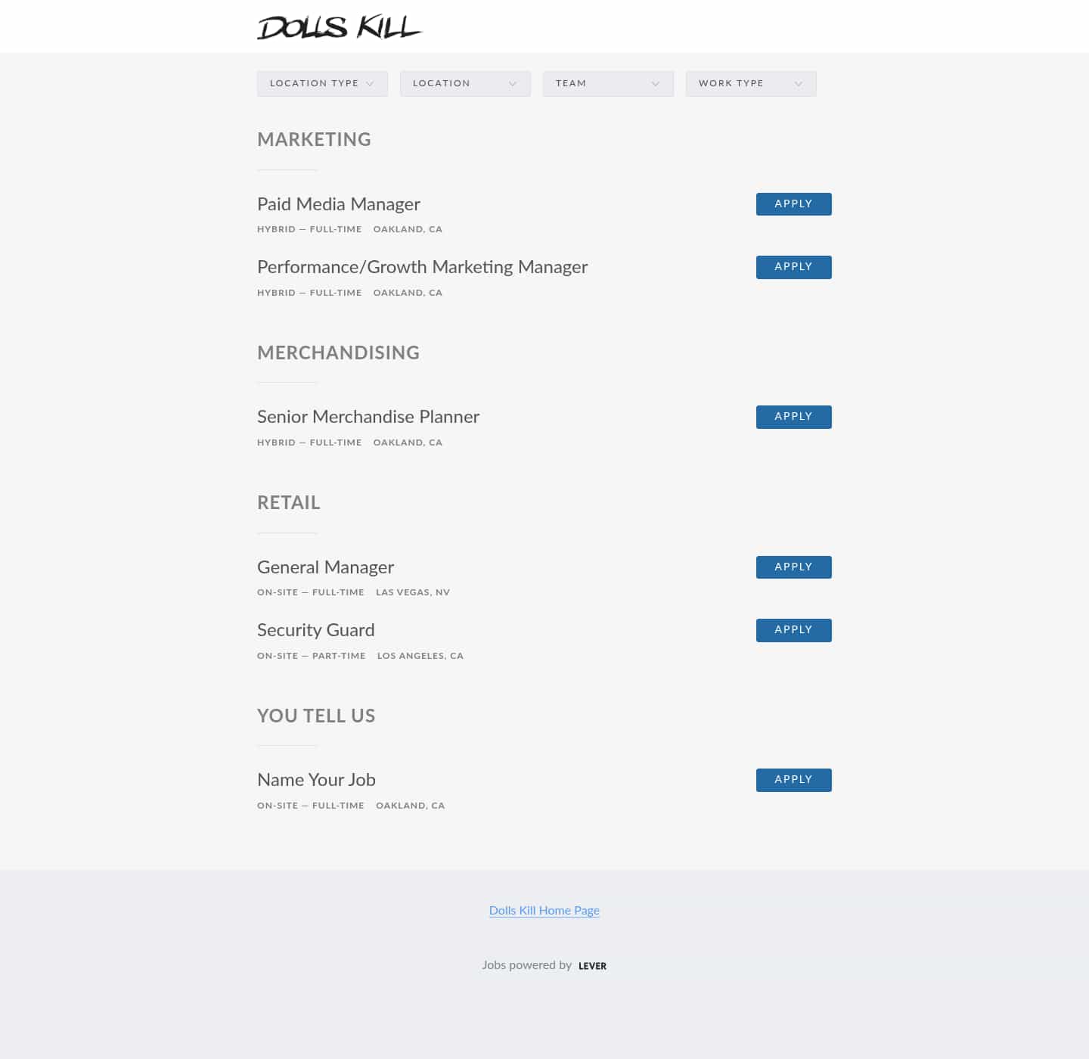Click the Dolls Kill logo
This screenshot has width=1089, height=1059.
(340, 27)
